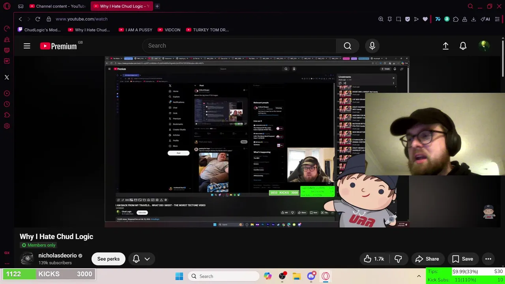This screenshot has height=284, width=505.
Task: Click the taskbar Search box
Action: [224, 276]
